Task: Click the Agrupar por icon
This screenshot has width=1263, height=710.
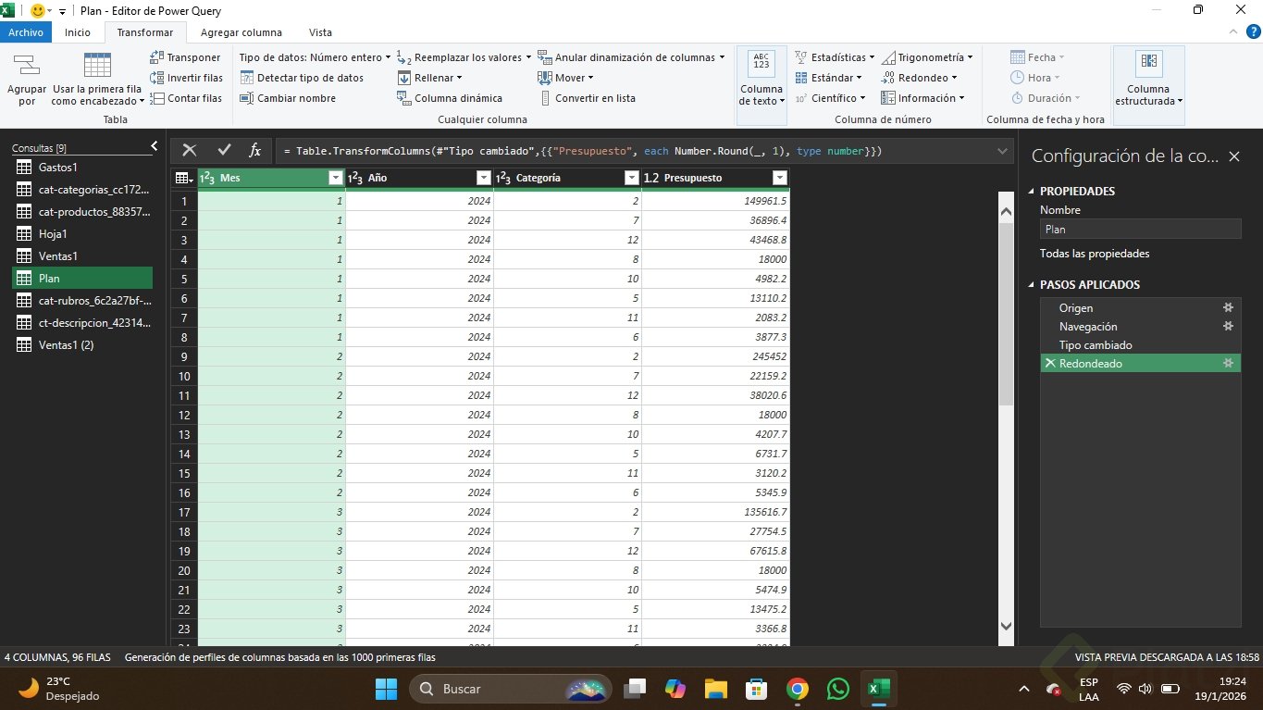Action: (27, 65)
